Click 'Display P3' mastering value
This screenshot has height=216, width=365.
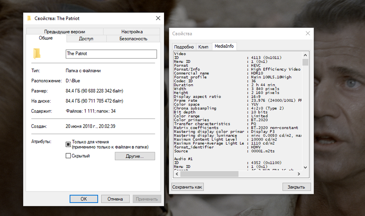coord(263,132)
